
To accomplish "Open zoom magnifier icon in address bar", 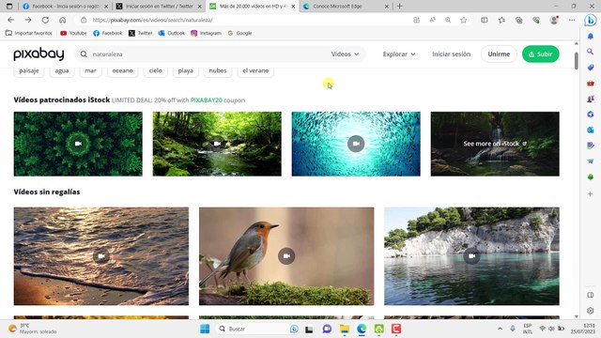I will click(x=448, y=20).
